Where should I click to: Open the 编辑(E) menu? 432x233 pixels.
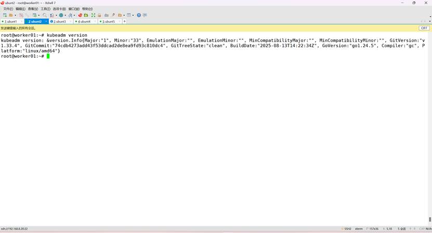tap(20, 9)
